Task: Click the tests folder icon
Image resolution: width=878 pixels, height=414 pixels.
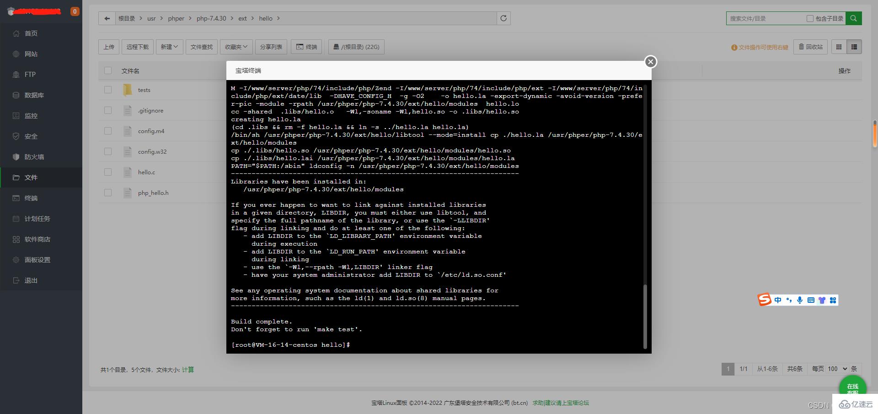Action: (127, 90)
